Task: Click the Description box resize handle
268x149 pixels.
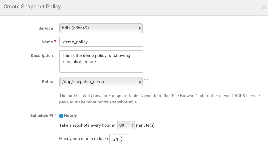Action: click(x=141, y=71)
